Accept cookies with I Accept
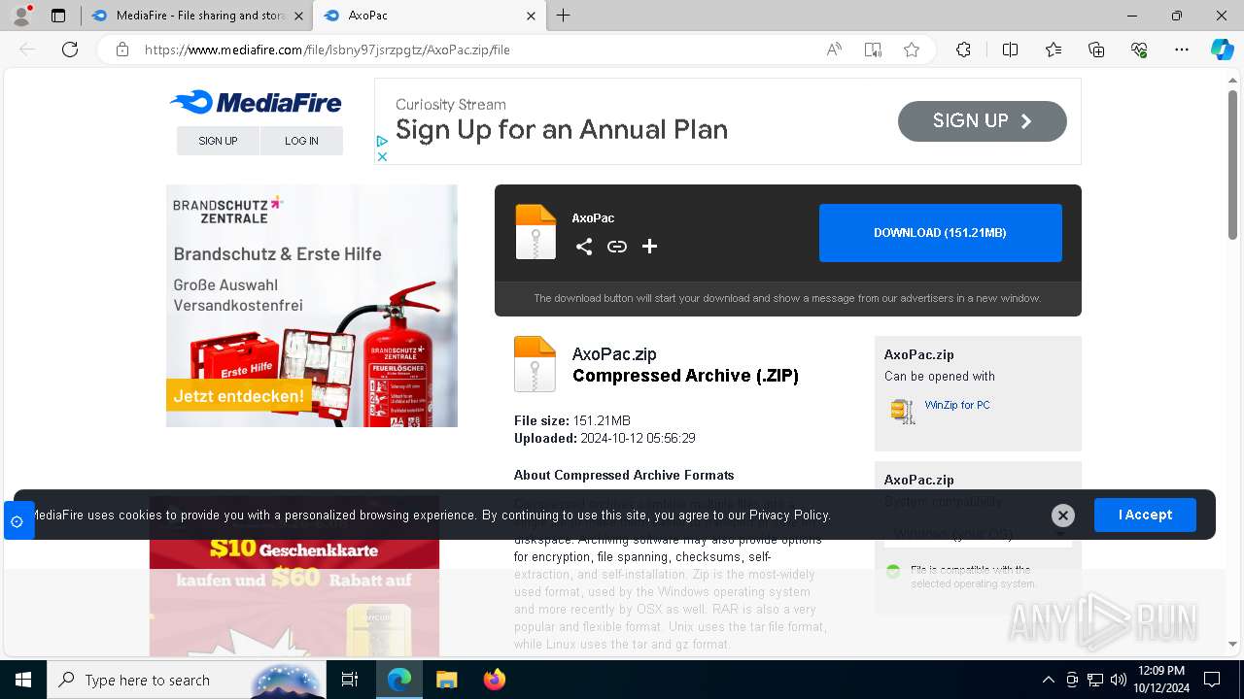This screenshot has height=699, width=1244. (1145, 515)
